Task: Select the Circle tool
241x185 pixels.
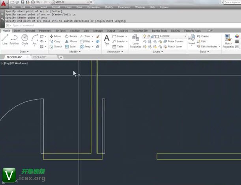Action: pyautogui.click(x=25, y=39)
